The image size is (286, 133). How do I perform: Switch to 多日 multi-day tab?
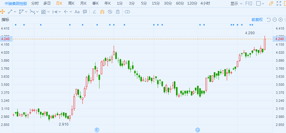coord(47,3)
